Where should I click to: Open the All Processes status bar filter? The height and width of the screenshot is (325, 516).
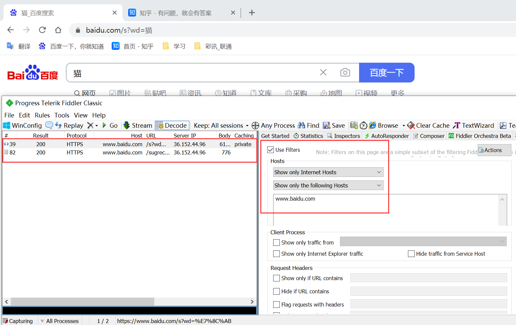pos(59,321)
